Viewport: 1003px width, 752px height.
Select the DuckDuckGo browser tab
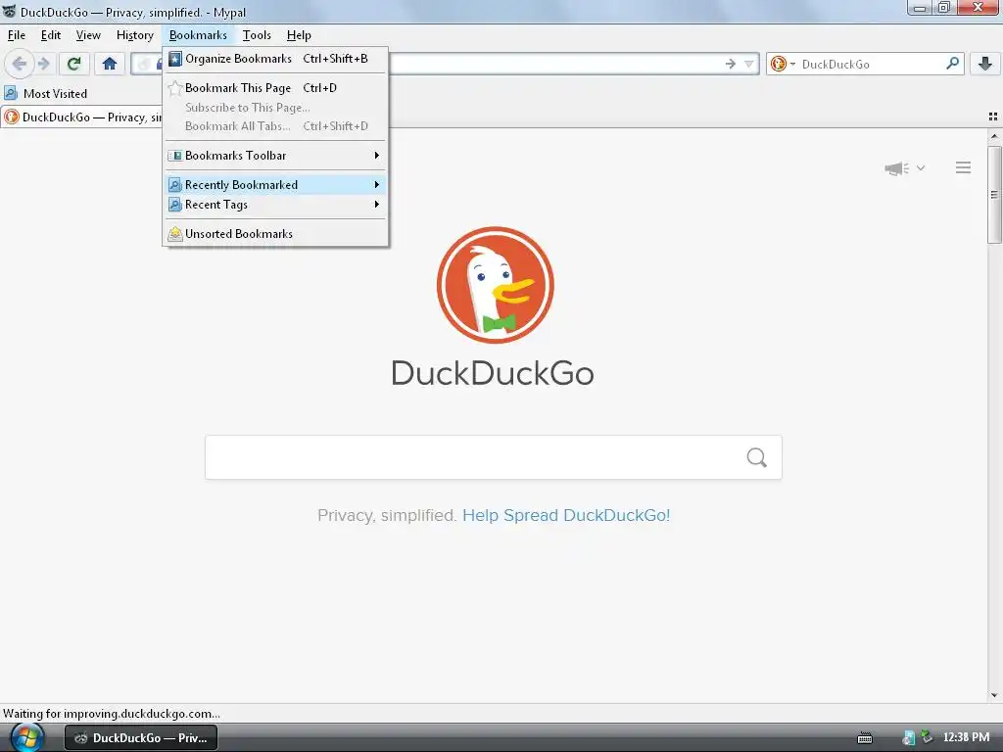82,117
